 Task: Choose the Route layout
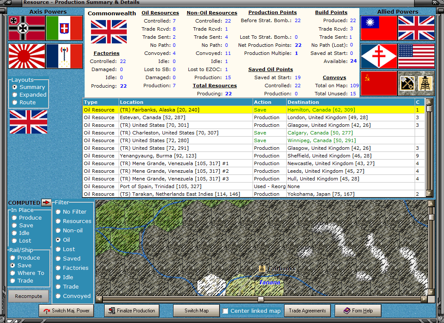(24, 102)
